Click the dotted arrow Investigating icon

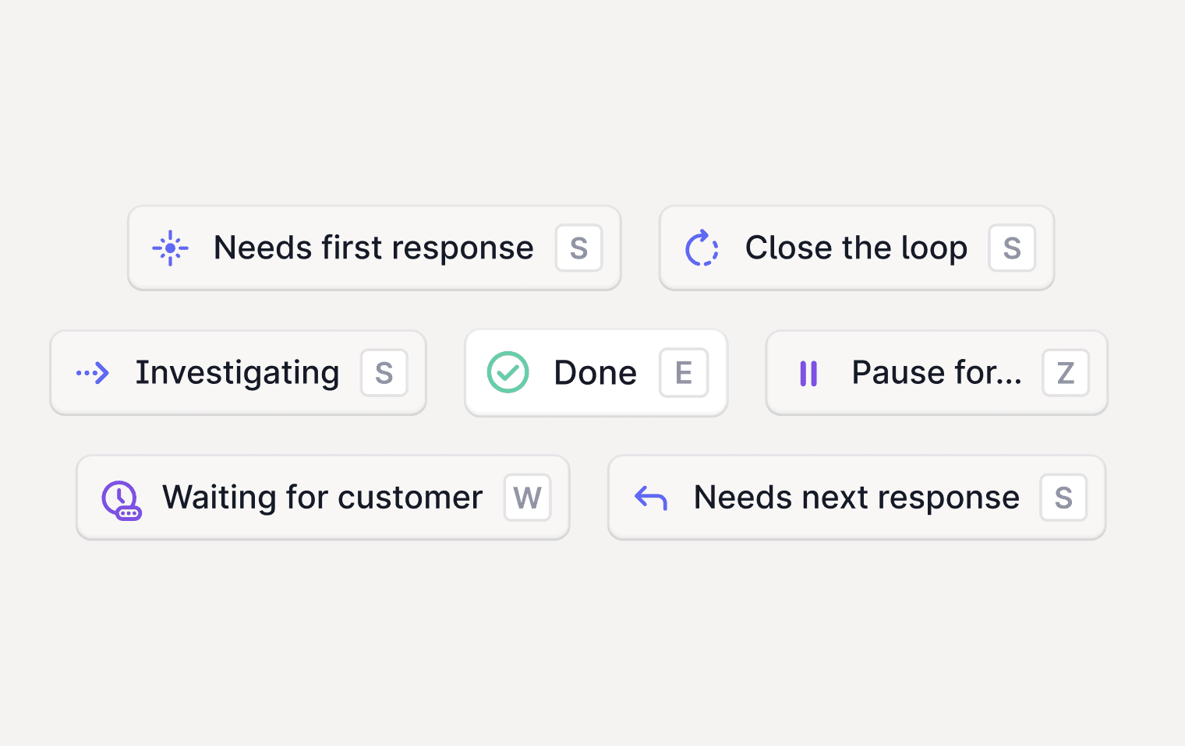tap(93, 373)
